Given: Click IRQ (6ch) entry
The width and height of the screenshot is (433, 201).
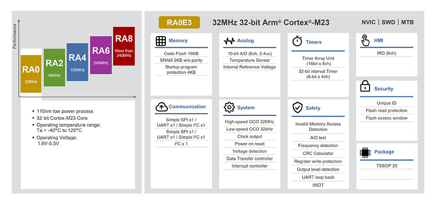Looking at the screenshot, I should (x=387, y=53).
